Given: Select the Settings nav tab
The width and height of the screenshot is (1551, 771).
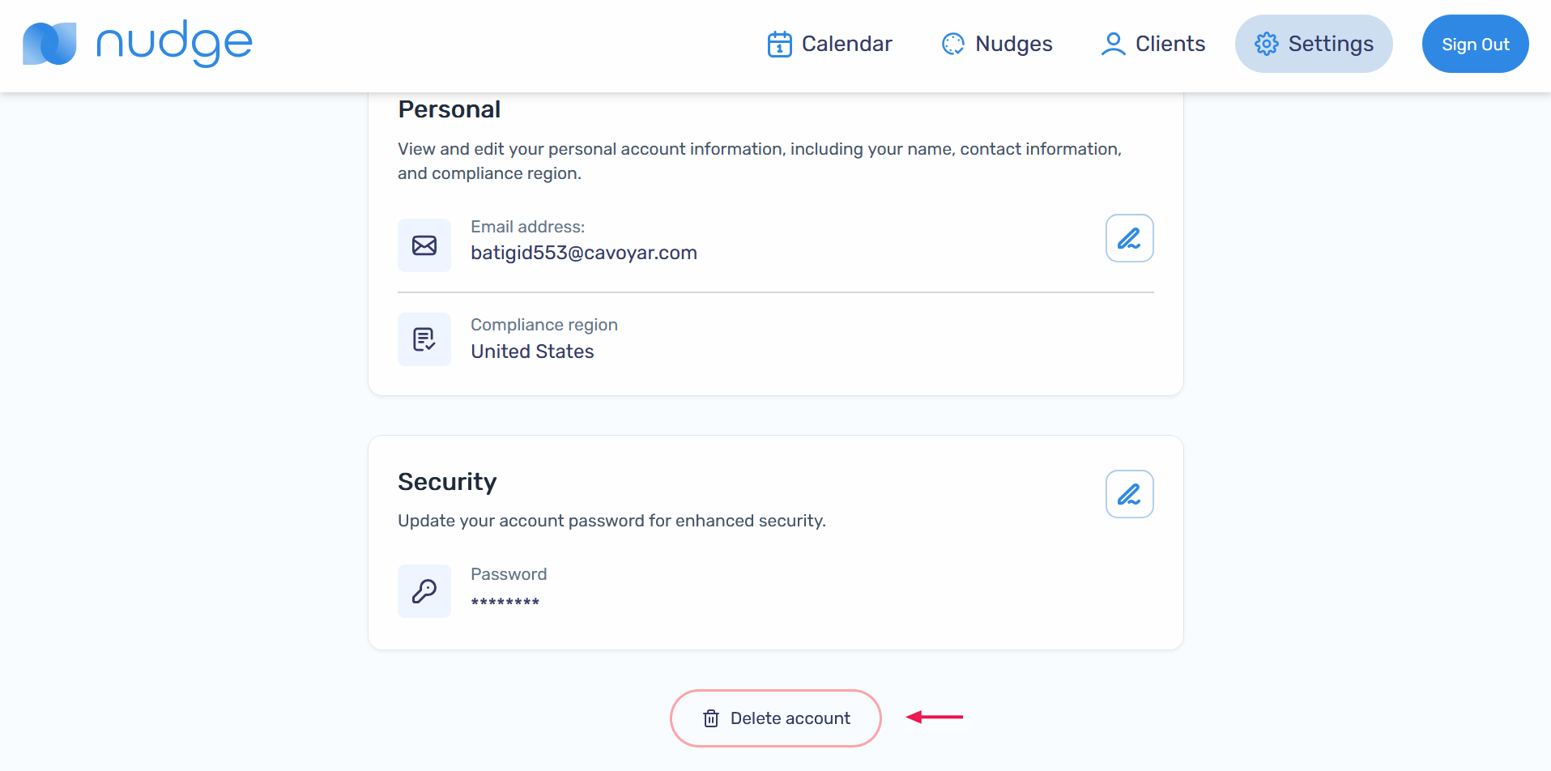Looking at the screenshot, I should (x=1330, y=44).
